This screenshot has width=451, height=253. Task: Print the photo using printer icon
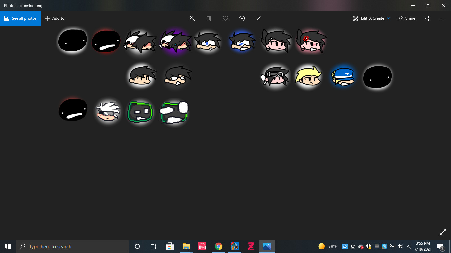[427, 18]
